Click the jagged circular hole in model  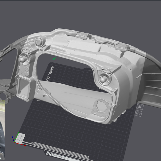(x=101, y=107)
